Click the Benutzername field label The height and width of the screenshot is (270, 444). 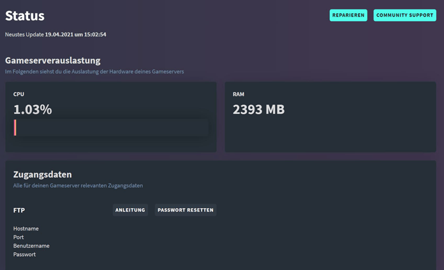[x=31, y=246]
